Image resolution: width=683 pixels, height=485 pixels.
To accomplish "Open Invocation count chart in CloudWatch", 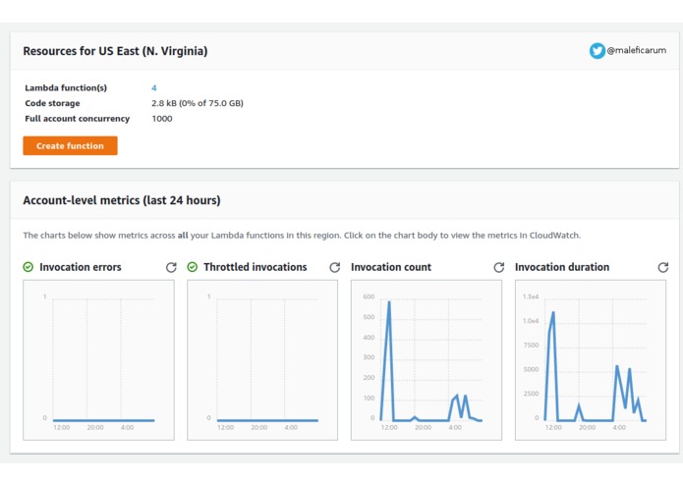I will click(427, 360).
